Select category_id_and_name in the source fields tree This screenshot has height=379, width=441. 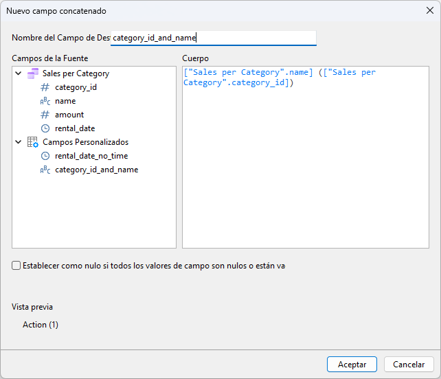[x=96, y=170]
